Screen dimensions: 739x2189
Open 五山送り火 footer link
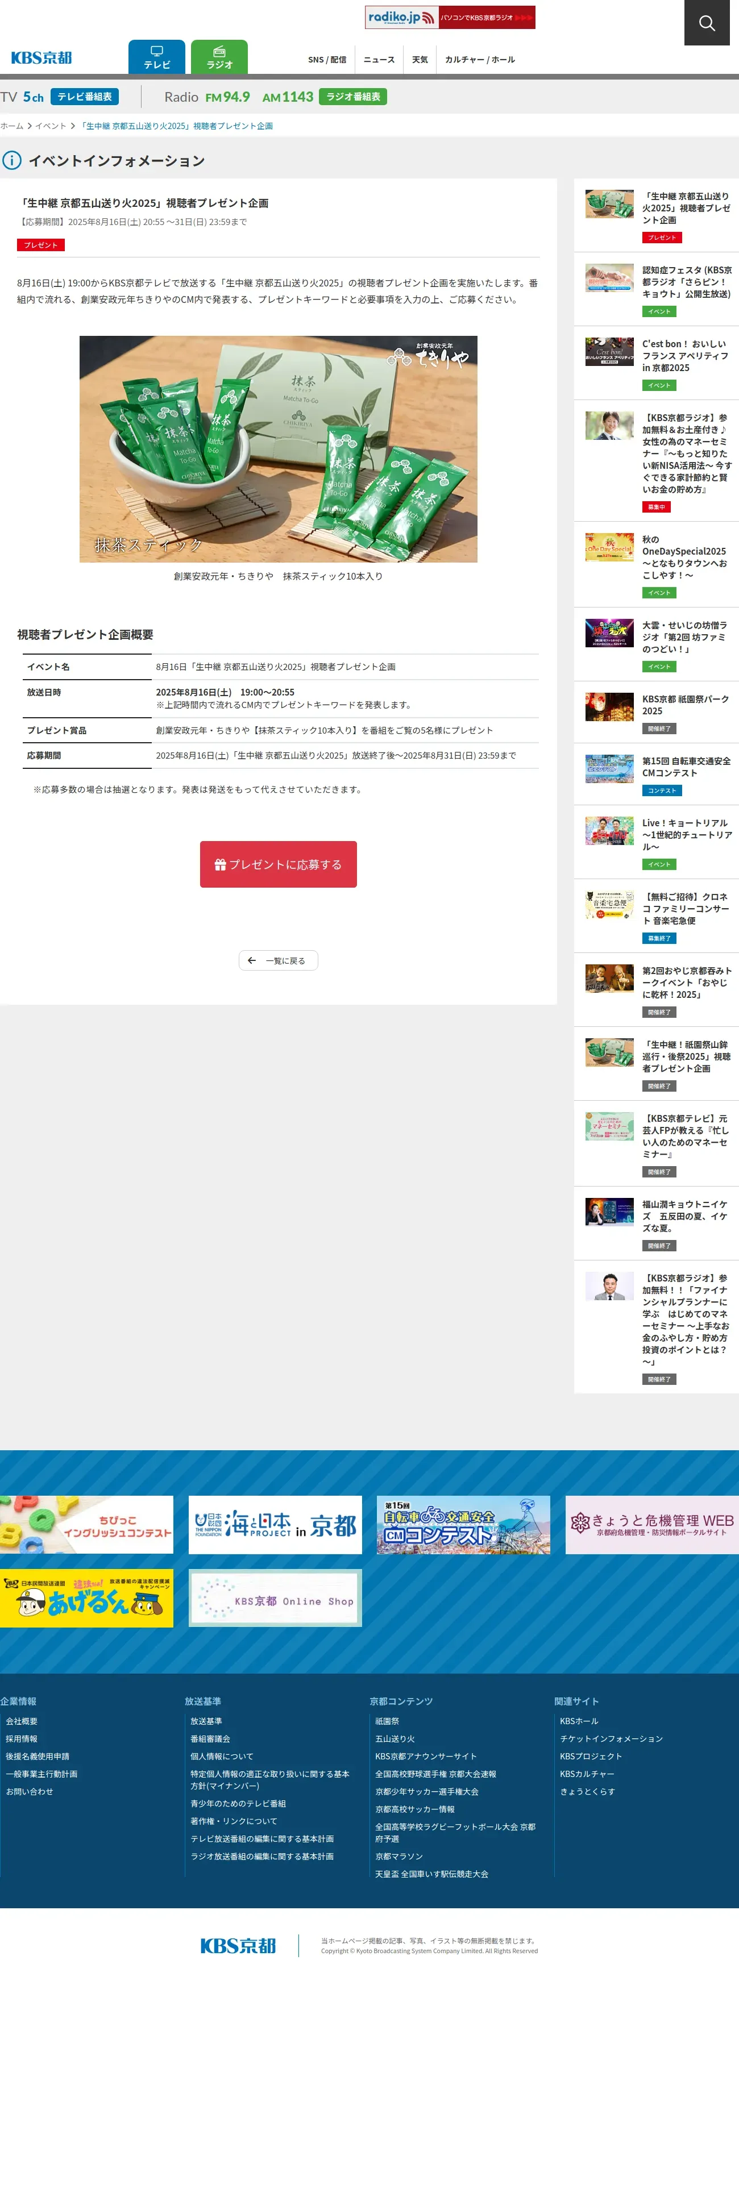(396, 1738)
